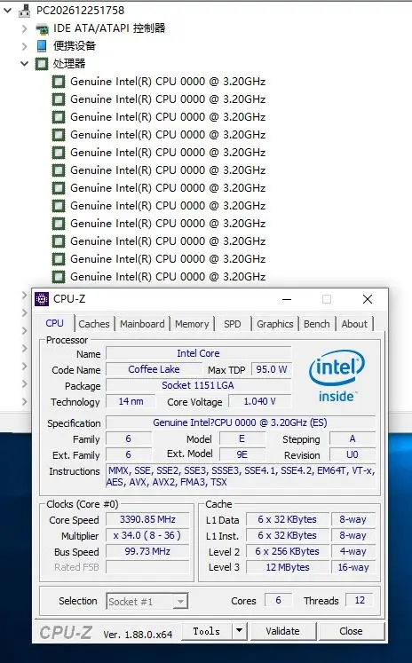Click the CPU-Z window title text

[69, 299]
